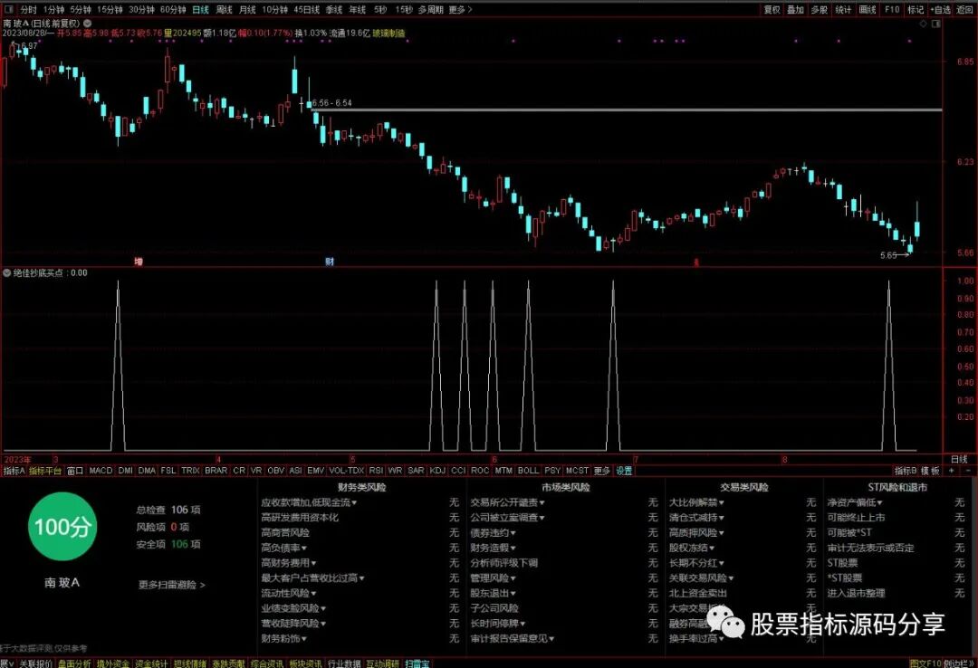Viewport: 978px width, 668px height.
Task: Click the green 100分 score circle
Action: (62, 527)
